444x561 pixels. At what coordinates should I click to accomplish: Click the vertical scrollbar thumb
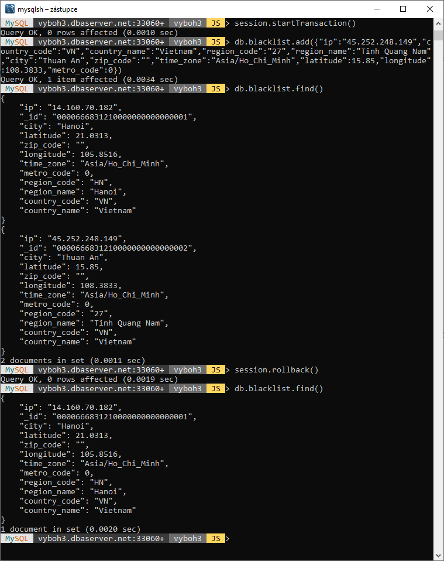438,35
